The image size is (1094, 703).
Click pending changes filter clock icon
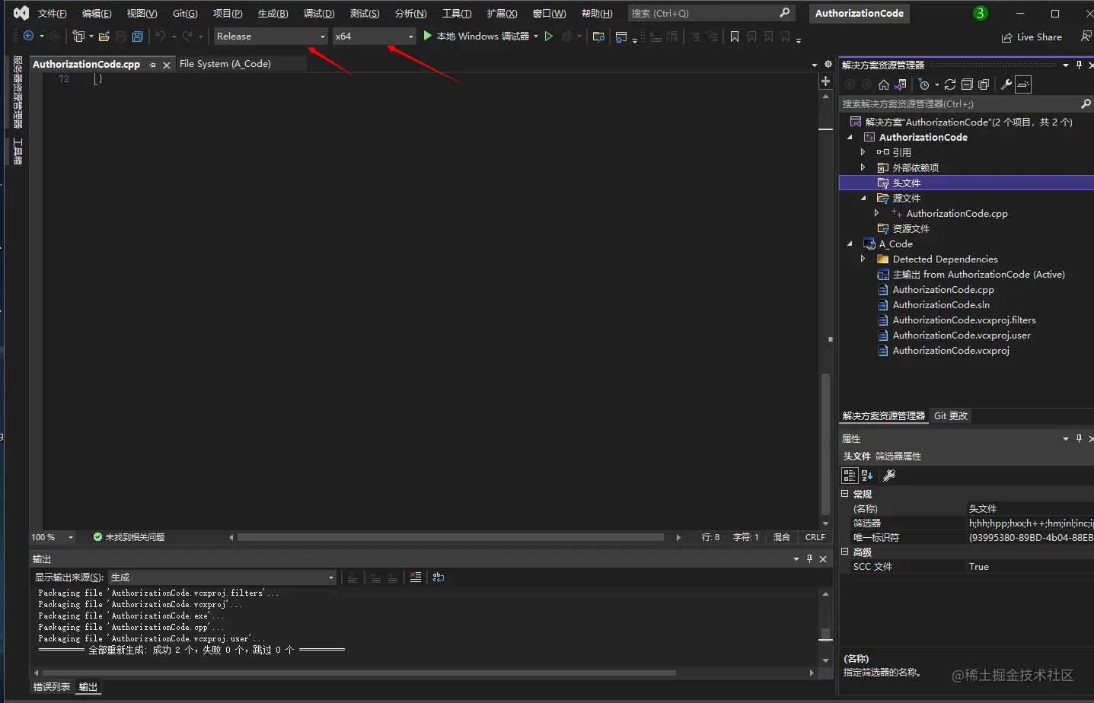(924, 84)
